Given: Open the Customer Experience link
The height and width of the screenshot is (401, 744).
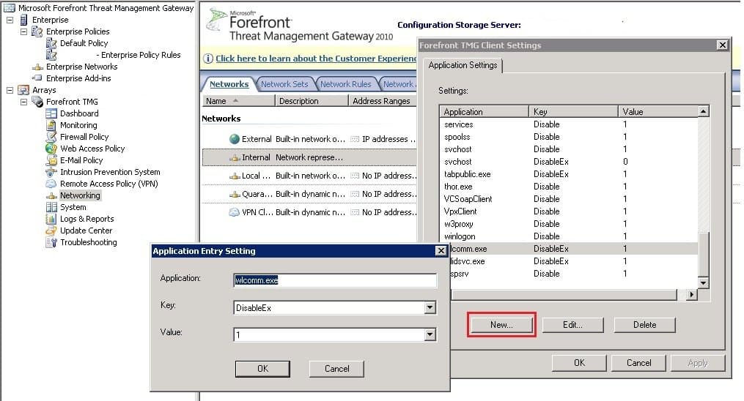Looking at the screenshot, I should pyautogui.click(x=316, y=59).
